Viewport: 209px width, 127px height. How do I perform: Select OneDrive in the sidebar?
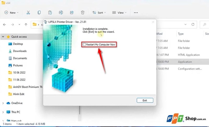point(17,103)
